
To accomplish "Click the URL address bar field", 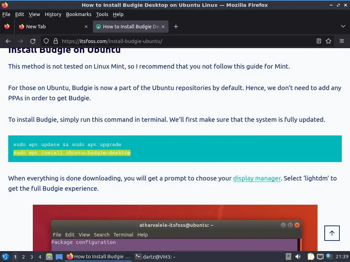I will point(185,41).
